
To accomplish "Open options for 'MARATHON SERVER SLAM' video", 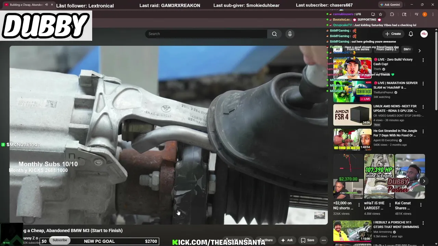I will 423,84.
